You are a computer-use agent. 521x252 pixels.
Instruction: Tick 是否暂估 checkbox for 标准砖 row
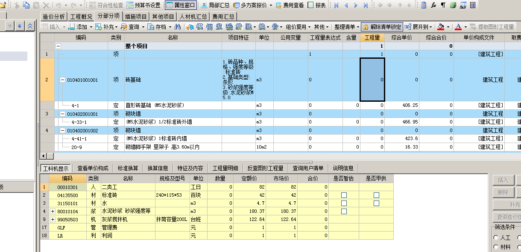point(344,195)
